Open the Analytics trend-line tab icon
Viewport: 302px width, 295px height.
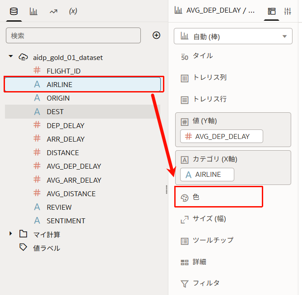tap(53, 12)
